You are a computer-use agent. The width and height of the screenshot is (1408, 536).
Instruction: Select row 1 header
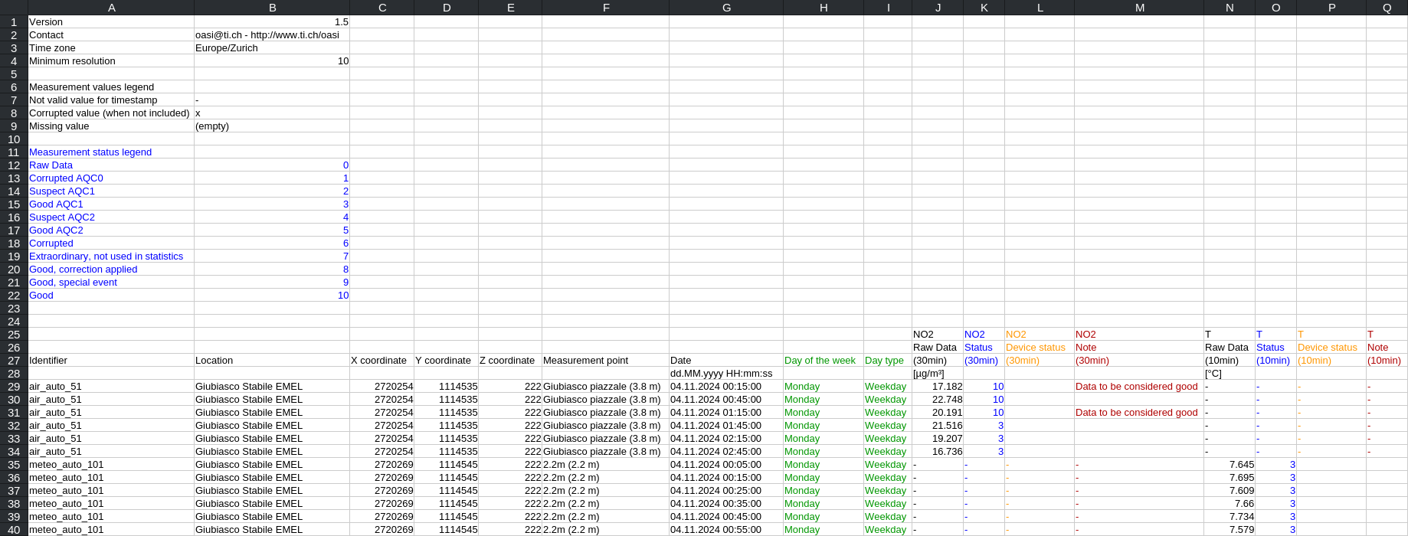coord(14,22)
